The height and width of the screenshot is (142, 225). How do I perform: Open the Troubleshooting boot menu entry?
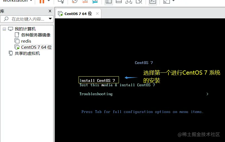point(96,94)
